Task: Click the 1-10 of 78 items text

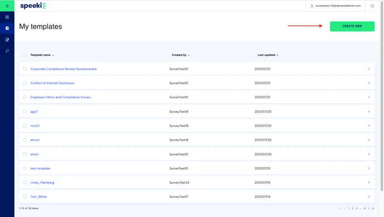Action: pyautogui.click(x=28, y=209)
